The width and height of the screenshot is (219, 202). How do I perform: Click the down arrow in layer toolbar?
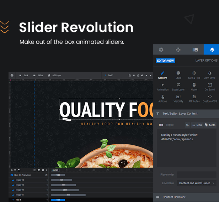click(x=146, y=76)
